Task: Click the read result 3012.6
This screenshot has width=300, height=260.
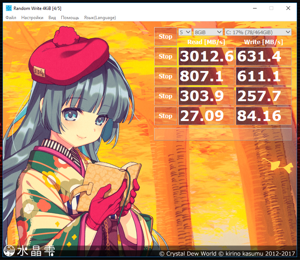Action: pyautogui.click(x=206, y=56)
